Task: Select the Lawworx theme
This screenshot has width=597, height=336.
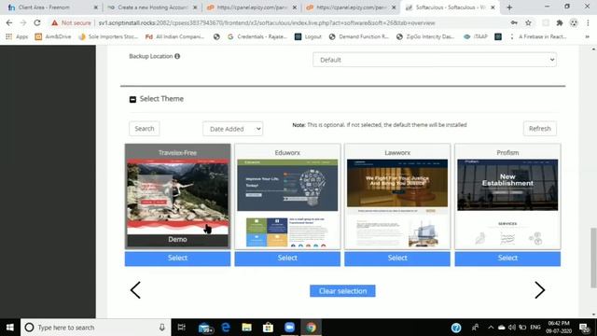Action: 397,259
